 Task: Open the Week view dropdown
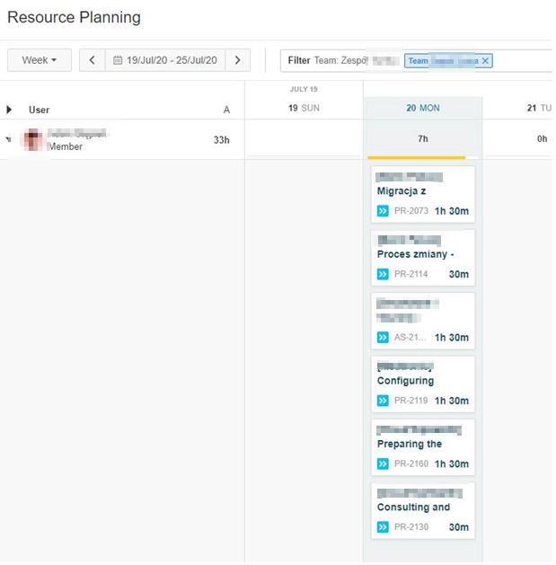click(40, 60)
